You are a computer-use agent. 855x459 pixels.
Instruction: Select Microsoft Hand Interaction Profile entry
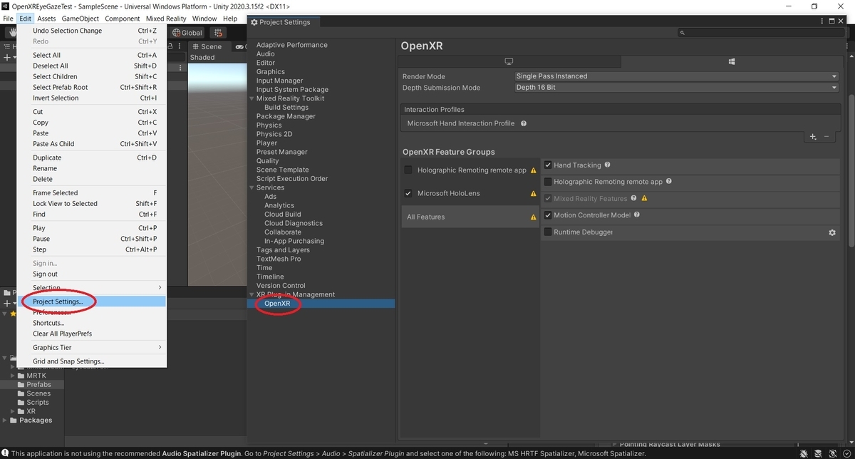tap(461, 123)
